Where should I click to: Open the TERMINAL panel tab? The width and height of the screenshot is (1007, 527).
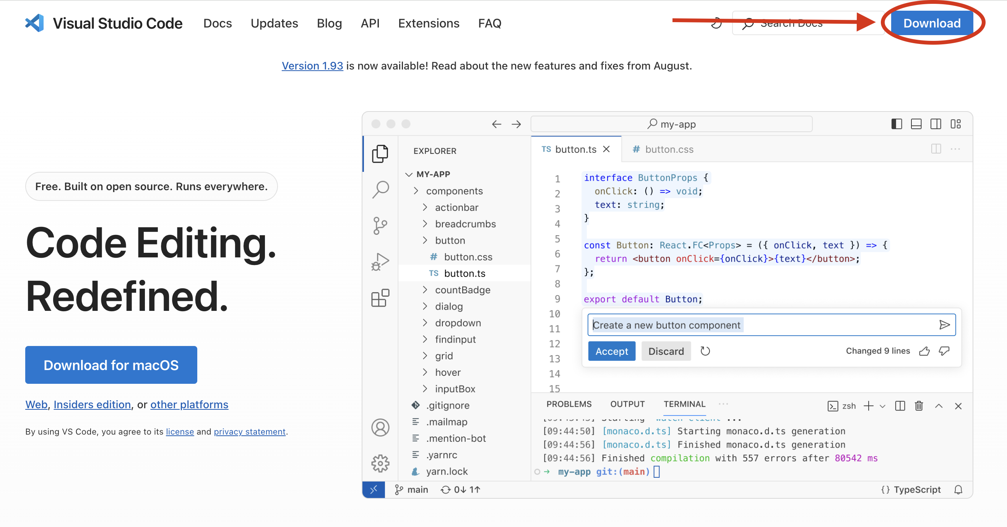pyautogui.click(x=684, y=404)
